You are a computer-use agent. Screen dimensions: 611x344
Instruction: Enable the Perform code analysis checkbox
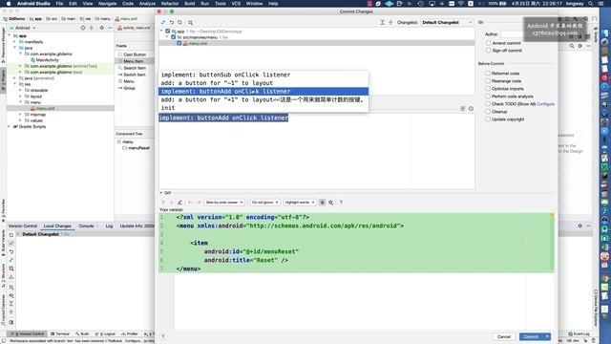488,96
